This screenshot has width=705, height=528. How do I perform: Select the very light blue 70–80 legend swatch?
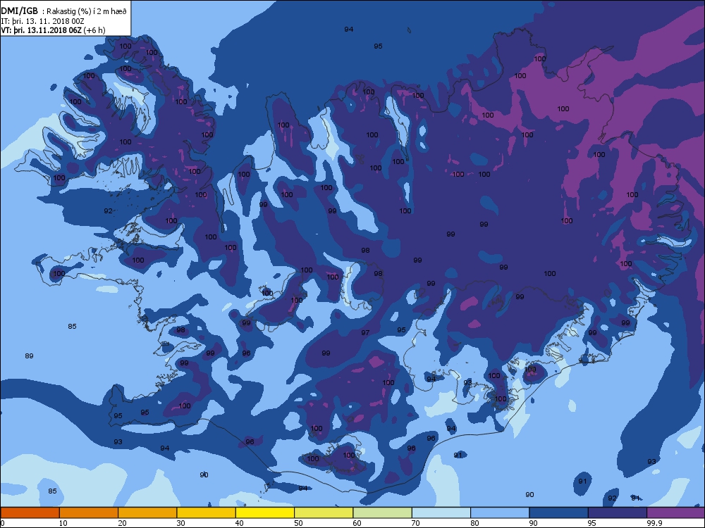[441, 513]
